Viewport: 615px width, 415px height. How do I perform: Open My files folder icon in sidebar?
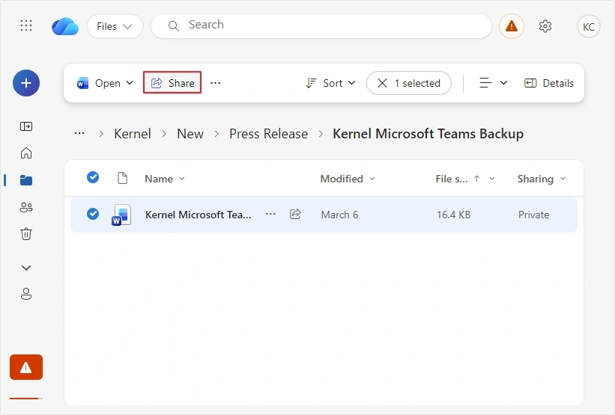tap(26, 180)
